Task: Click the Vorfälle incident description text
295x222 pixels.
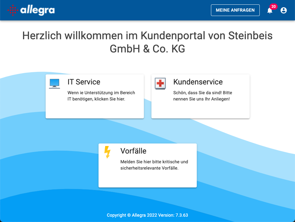Action: 154,165
